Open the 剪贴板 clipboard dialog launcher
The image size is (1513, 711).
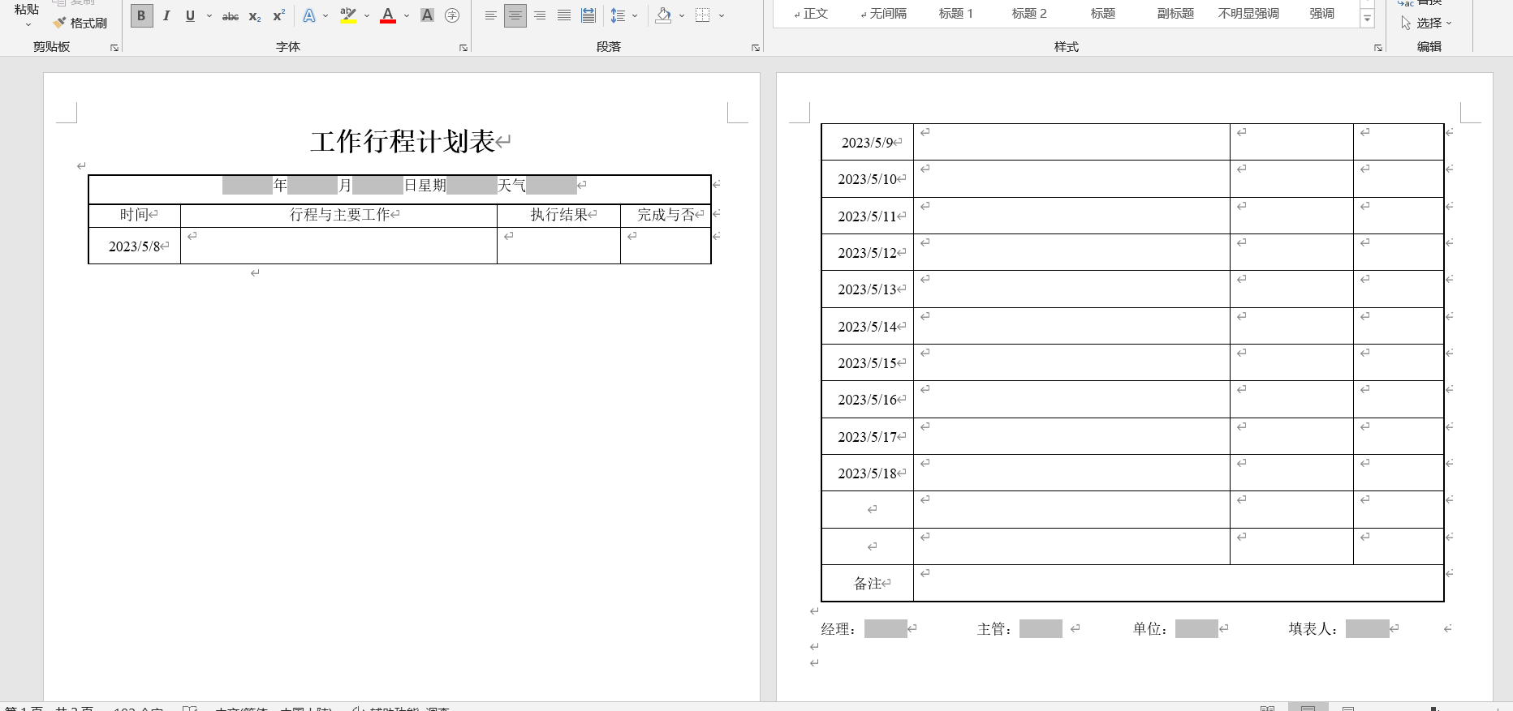coord(114,48)
